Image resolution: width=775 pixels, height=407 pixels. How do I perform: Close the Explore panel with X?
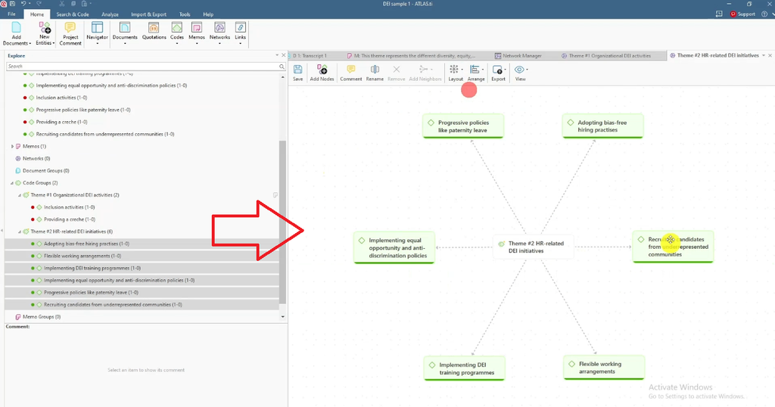(284, 55)
